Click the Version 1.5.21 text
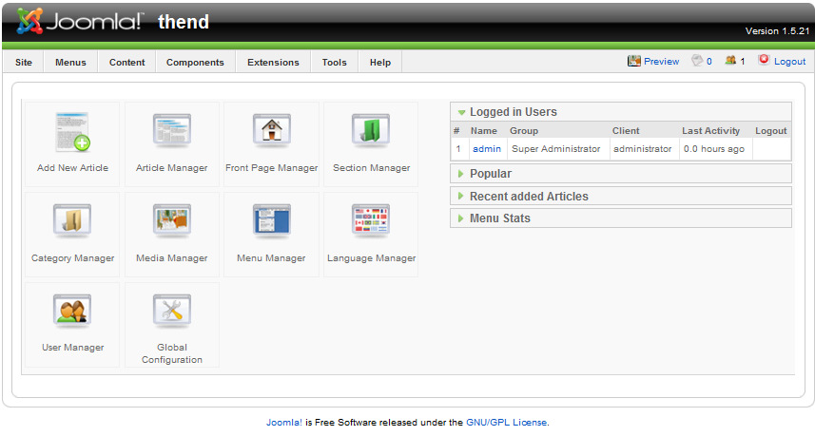Image resolution: width=815 pixels, height=436 pixels. 777,31
